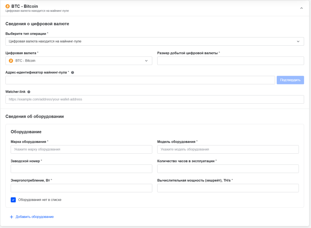Click the Watcher-link URL input field
Screen dimensions: 311x228
point(155,99)
